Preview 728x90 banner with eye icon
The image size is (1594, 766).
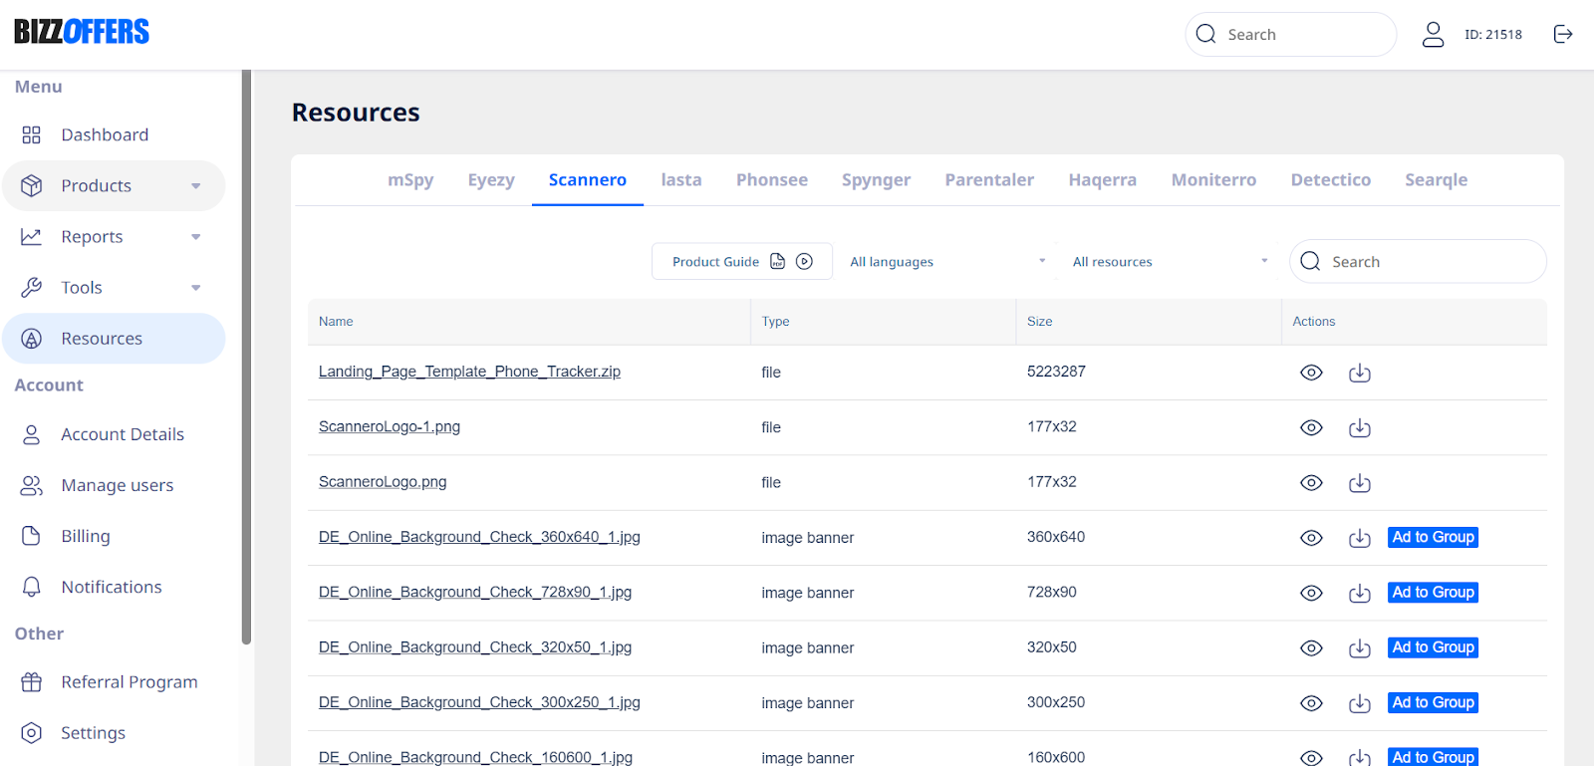click(1312, 593)
